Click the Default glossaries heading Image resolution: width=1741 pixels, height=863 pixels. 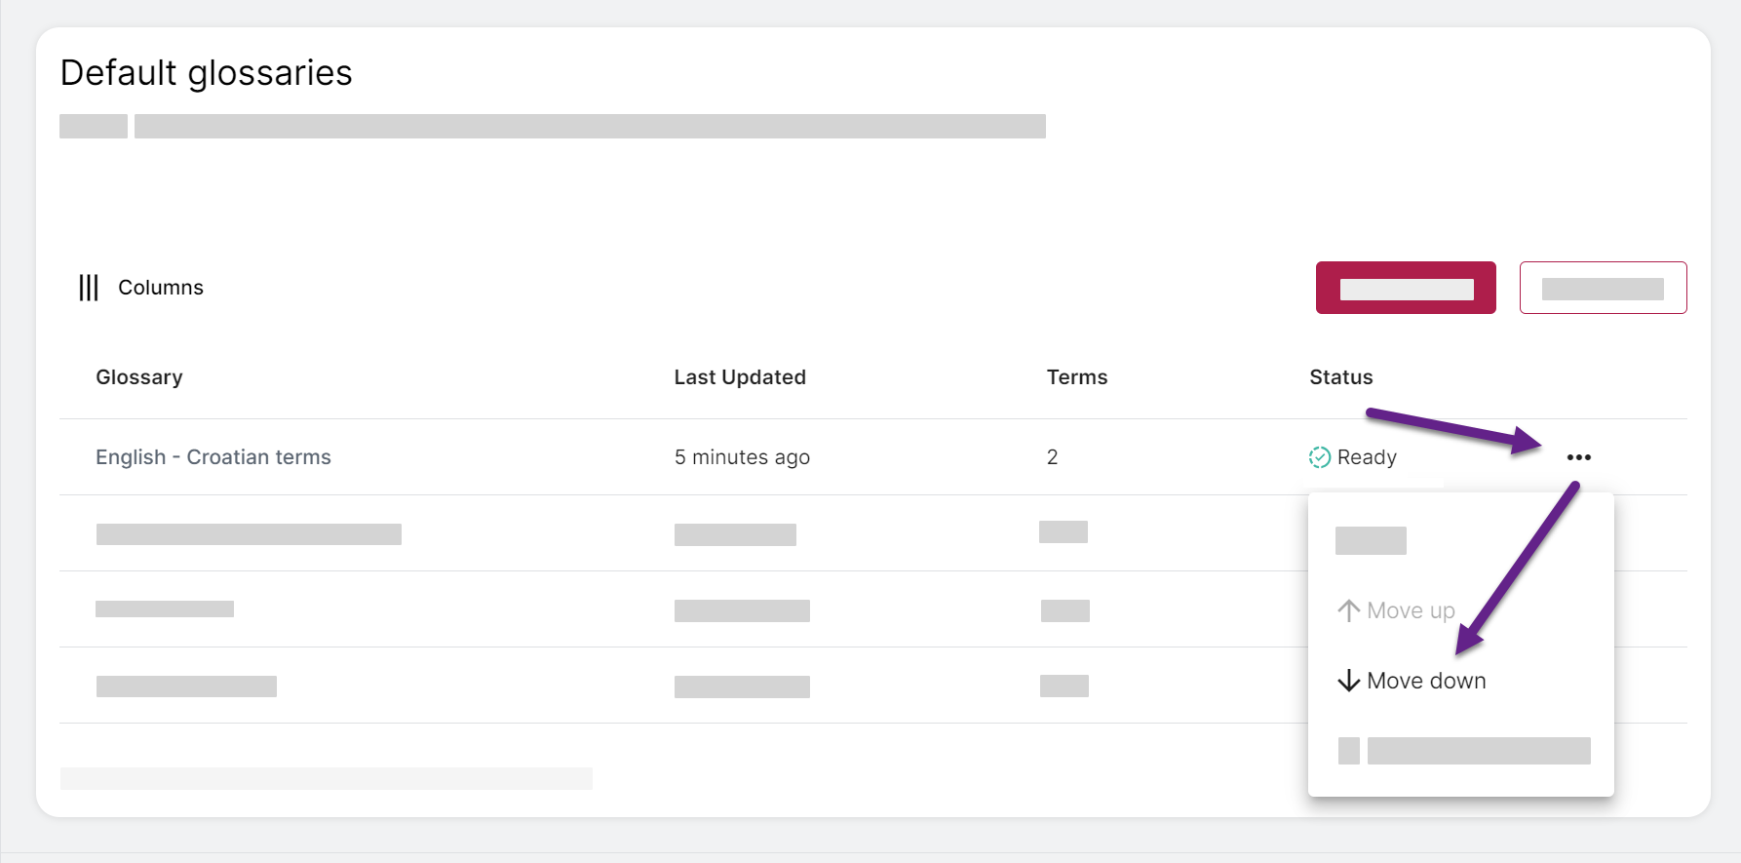(x=207, y=73)
